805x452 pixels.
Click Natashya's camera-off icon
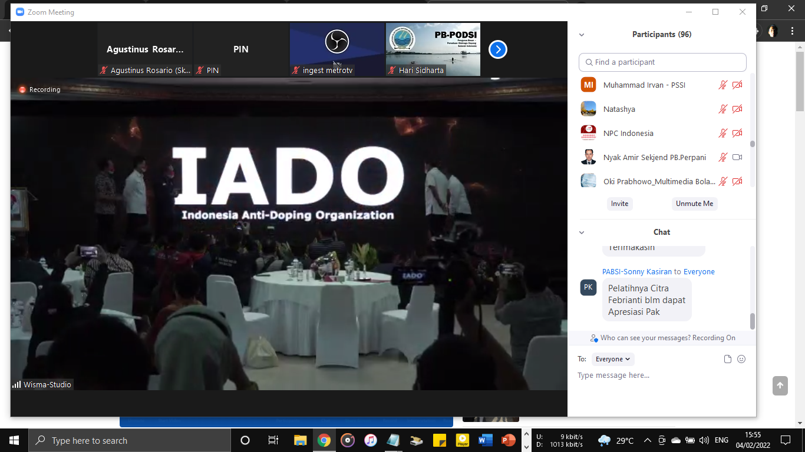click(x=737, y=109)
